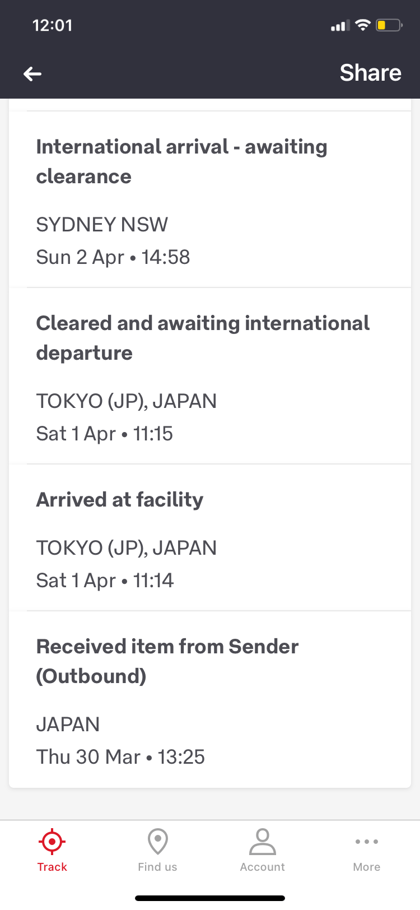Click the cellular signal bars icon
The image size is (420, 910).
[340, 26]
